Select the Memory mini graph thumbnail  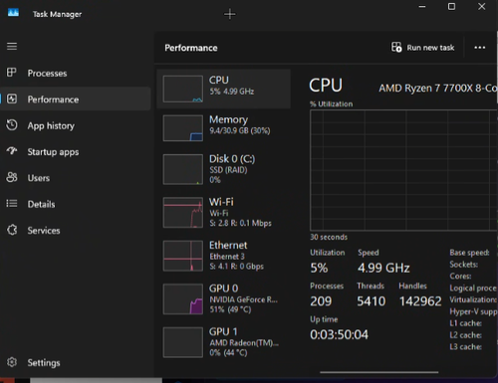183,128
